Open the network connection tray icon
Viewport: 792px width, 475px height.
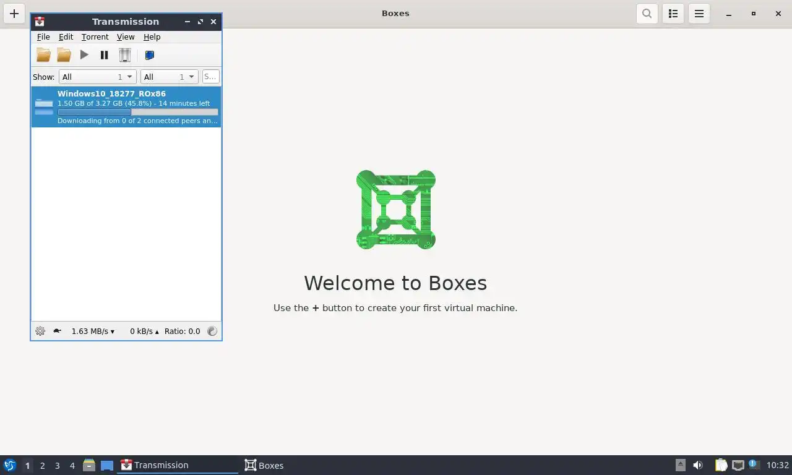(738, 465)
